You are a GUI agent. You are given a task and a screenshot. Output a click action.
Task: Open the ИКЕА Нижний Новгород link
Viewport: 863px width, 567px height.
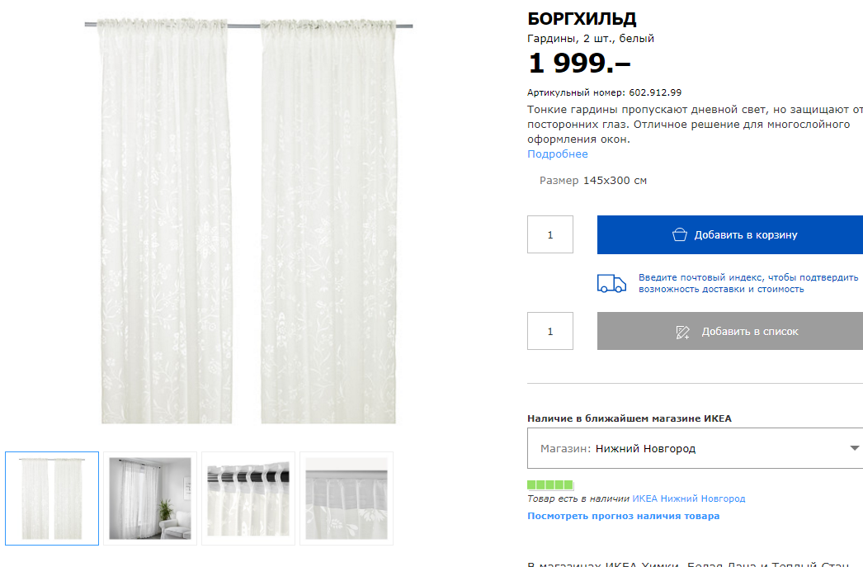(x=689, y=498)
